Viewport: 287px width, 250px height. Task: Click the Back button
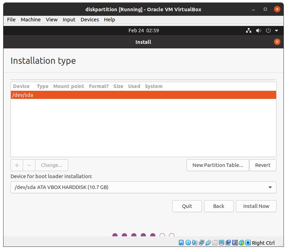click(x=219, y=206)
